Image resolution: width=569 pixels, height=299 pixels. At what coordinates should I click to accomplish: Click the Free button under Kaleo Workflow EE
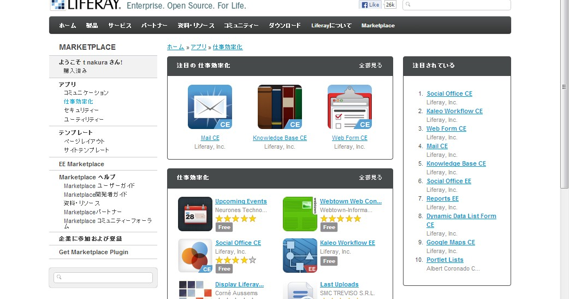point(329,261)
